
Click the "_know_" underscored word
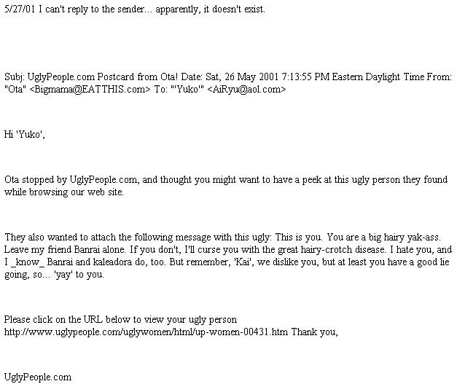point(28,262)
